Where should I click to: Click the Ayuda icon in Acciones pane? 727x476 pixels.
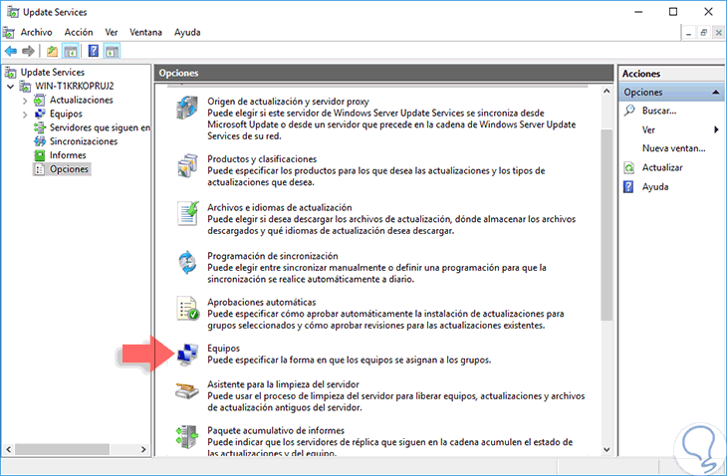[x=628, y=187]
